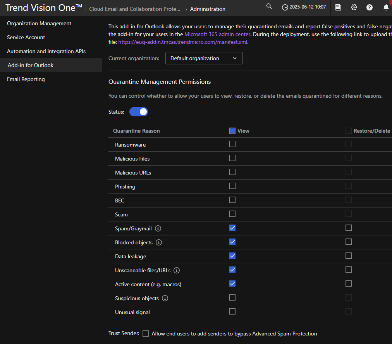Image resolution: width=392 pixels, height=344 pixels.
Task: Click info icon beside Suspicious objects
Action: click(165, 298)
